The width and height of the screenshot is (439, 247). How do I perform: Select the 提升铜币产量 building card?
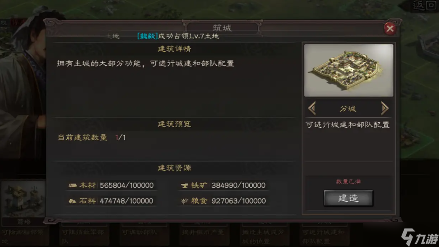tap(204, 234)
